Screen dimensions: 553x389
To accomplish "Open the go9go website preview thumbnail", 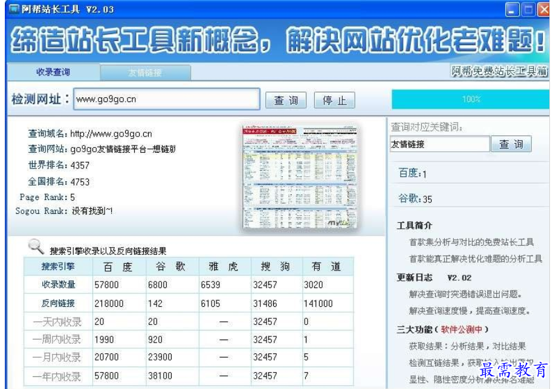I will [300, 178].
